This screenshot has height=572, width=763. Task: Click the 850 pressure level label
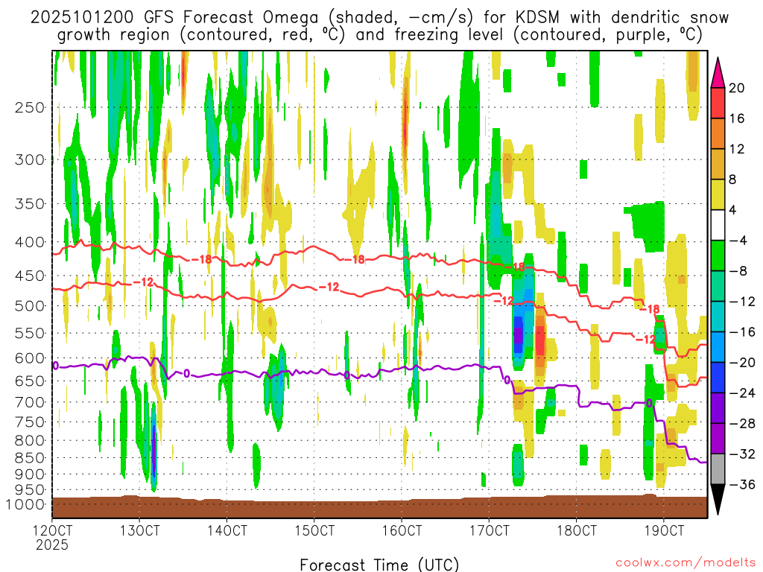click(30, 458)
